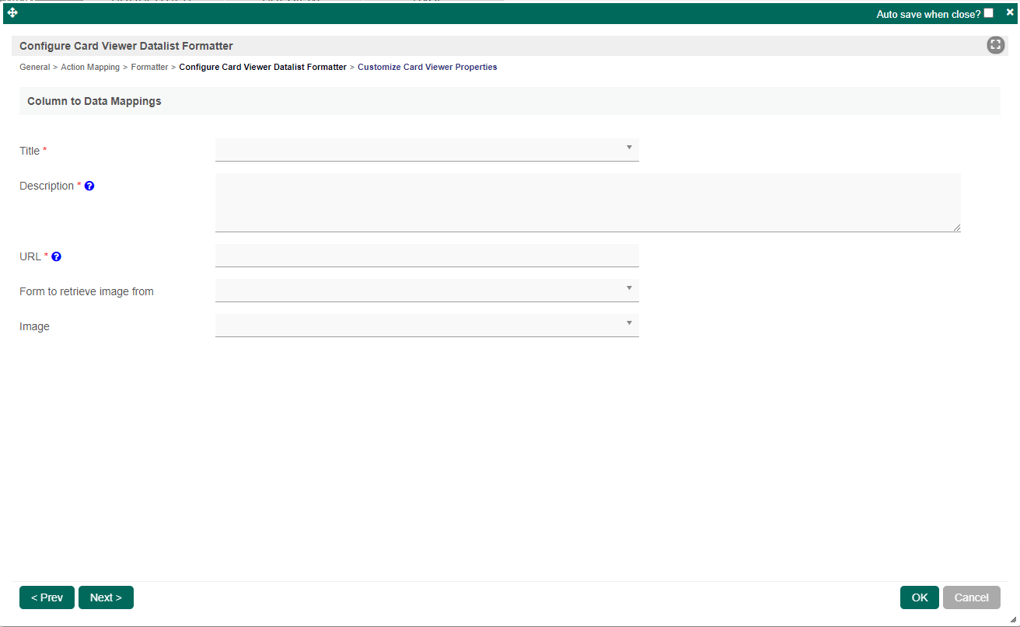The image size is (1020, 627).
Task: Click the 'Form to retrieve image from' label
Action: click(x=86, y=291)
